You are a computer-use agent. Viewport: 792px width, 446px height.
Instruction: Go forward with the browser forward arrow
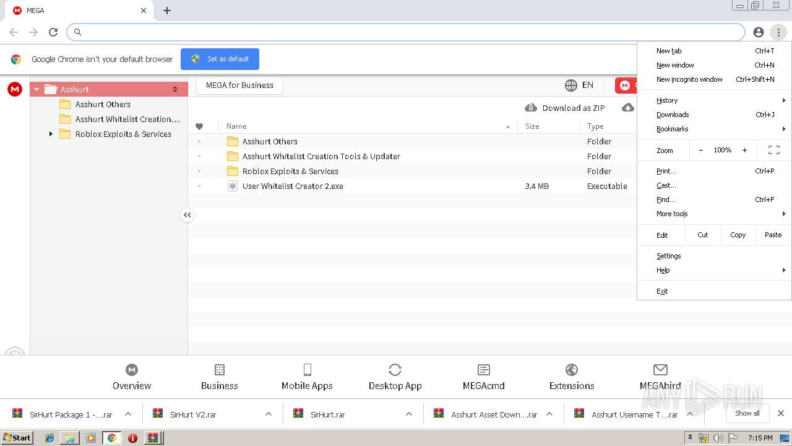tap(33, 32)
